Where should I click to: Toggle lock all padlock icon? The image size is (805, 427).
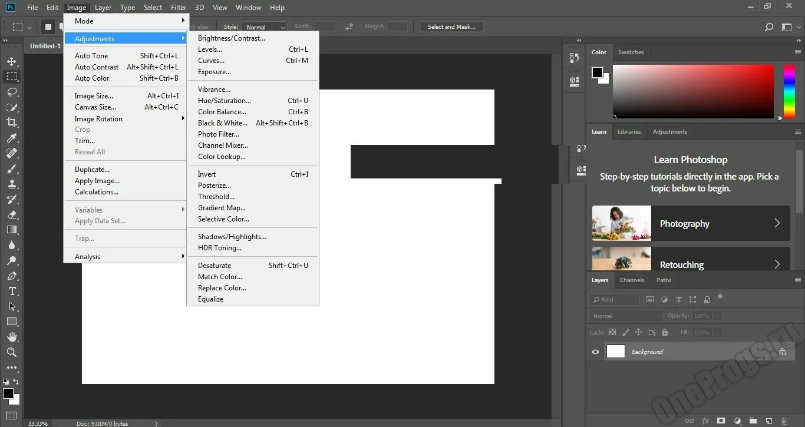click(665, 332)
